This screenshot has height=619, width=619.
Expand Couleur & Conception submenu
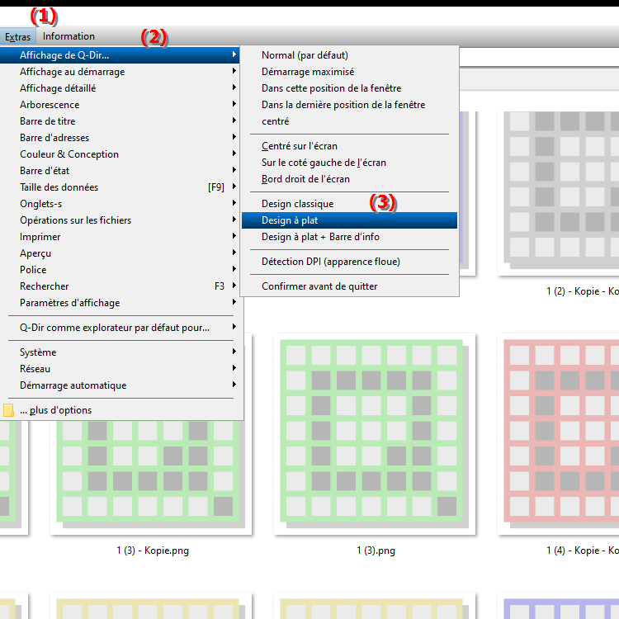pos(120,154)
